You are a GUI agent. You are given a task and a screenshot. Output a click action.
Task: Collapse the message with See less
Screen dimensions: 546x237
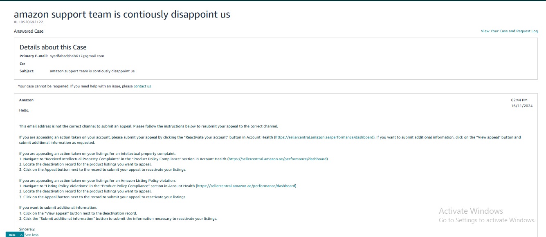31,235
